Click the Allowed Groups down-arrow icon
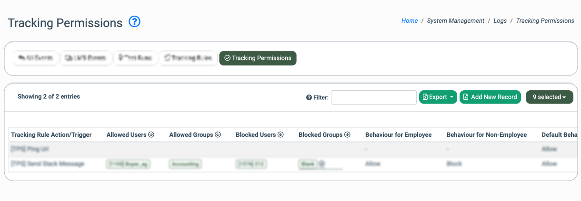The image size is (581, 201). (x=218, y=135)
